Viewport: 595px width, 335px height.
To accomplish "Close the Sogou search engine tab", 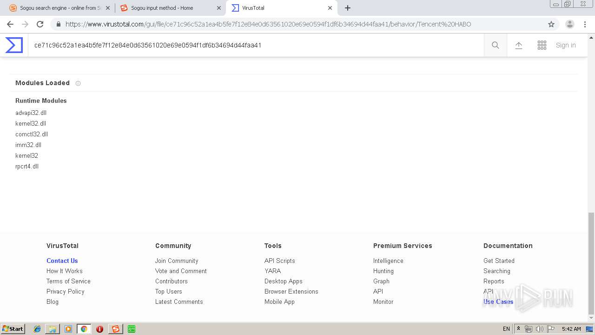I will [108, 8].
